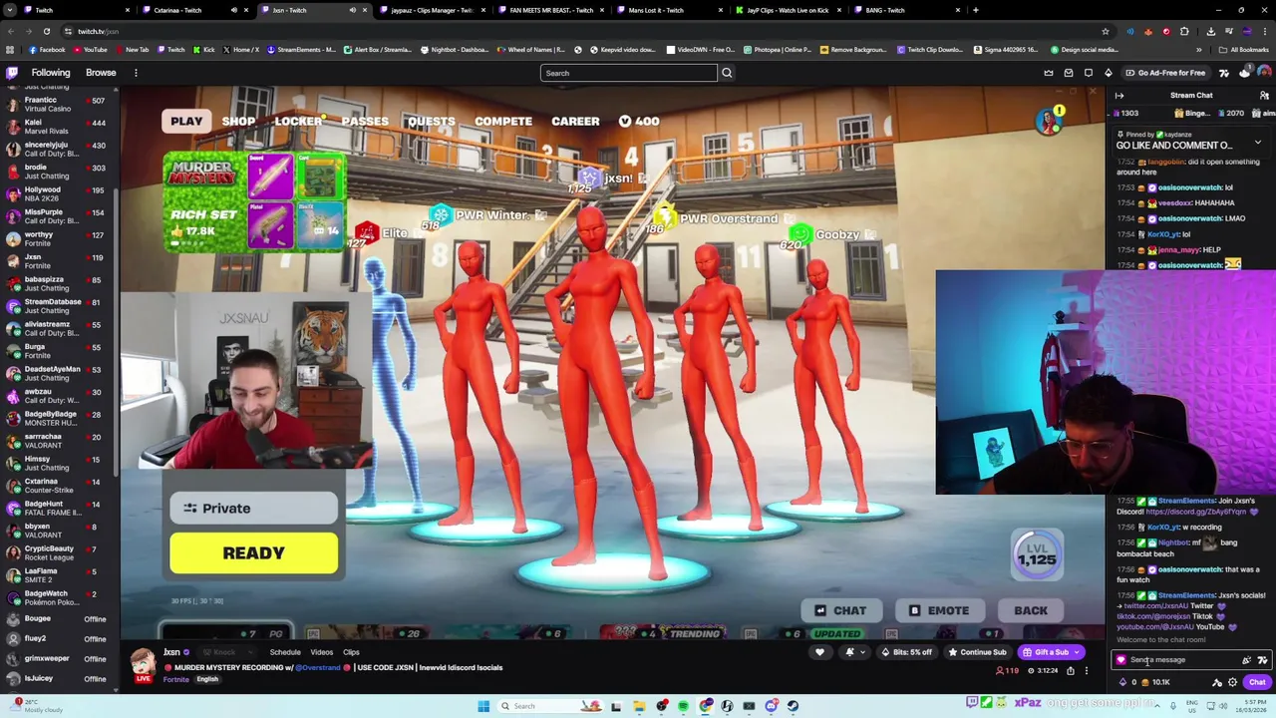Click the English language tag
The height and width of the screenshot is (718, 1276).
tap(207, 679)
